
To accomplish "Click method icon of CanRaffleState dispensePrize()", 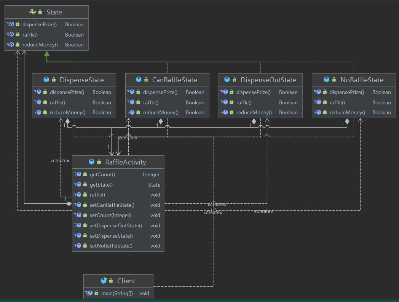I will click(x=131, y=92).
